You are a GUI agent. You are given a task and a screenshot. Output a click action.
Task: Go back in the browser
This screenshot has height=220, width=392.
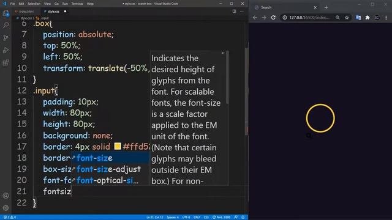tap(255, 18)
